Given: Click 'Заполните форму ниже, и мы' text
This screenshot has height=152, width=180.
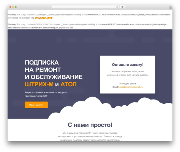Looking at the screenshot, I should tap(127, 72).
